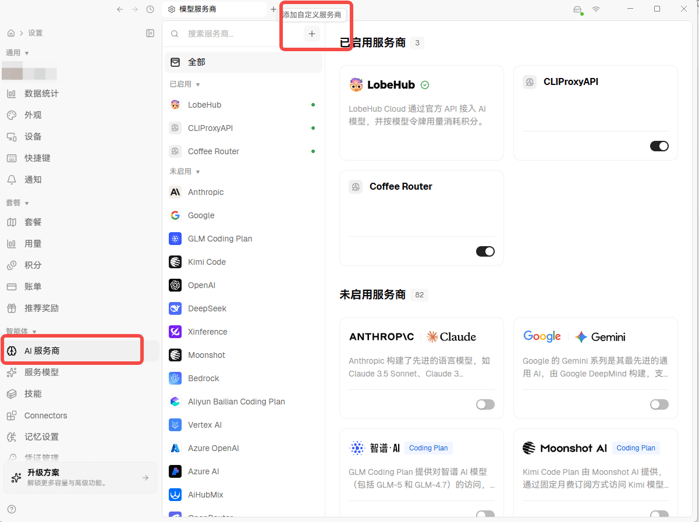Go back with the left arrow
The height and width of the screenshot is (522, 699).
(120, 9)
